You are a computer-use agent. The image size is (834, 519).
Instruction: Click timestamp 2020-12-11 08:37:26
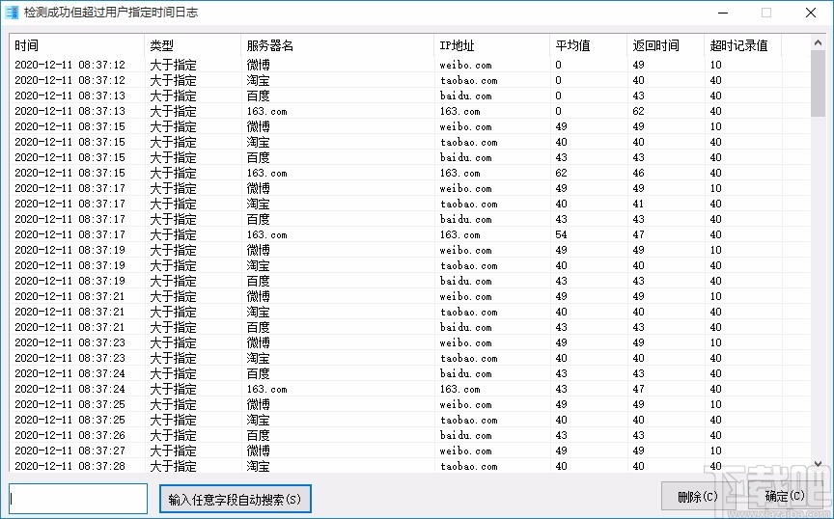pos(69,435)
